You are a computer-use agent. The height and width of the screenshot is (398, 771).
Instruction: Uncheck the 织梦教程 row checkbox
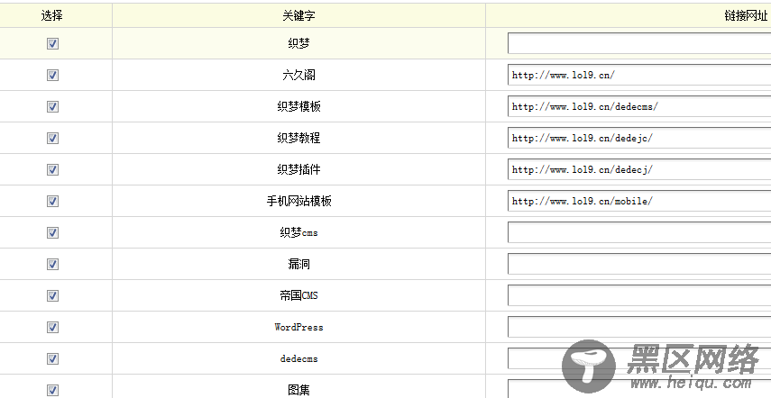pyautogui.click(x=52, y=139)
